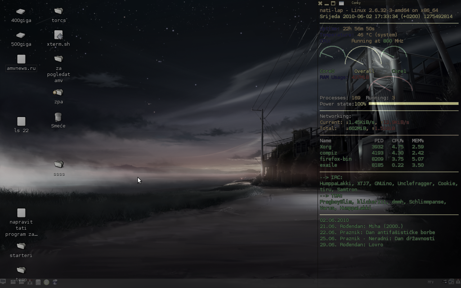461x288 pixels.
Task: Click the Hrv keyboard layout indicator
Action: click(x=430, y=282)
